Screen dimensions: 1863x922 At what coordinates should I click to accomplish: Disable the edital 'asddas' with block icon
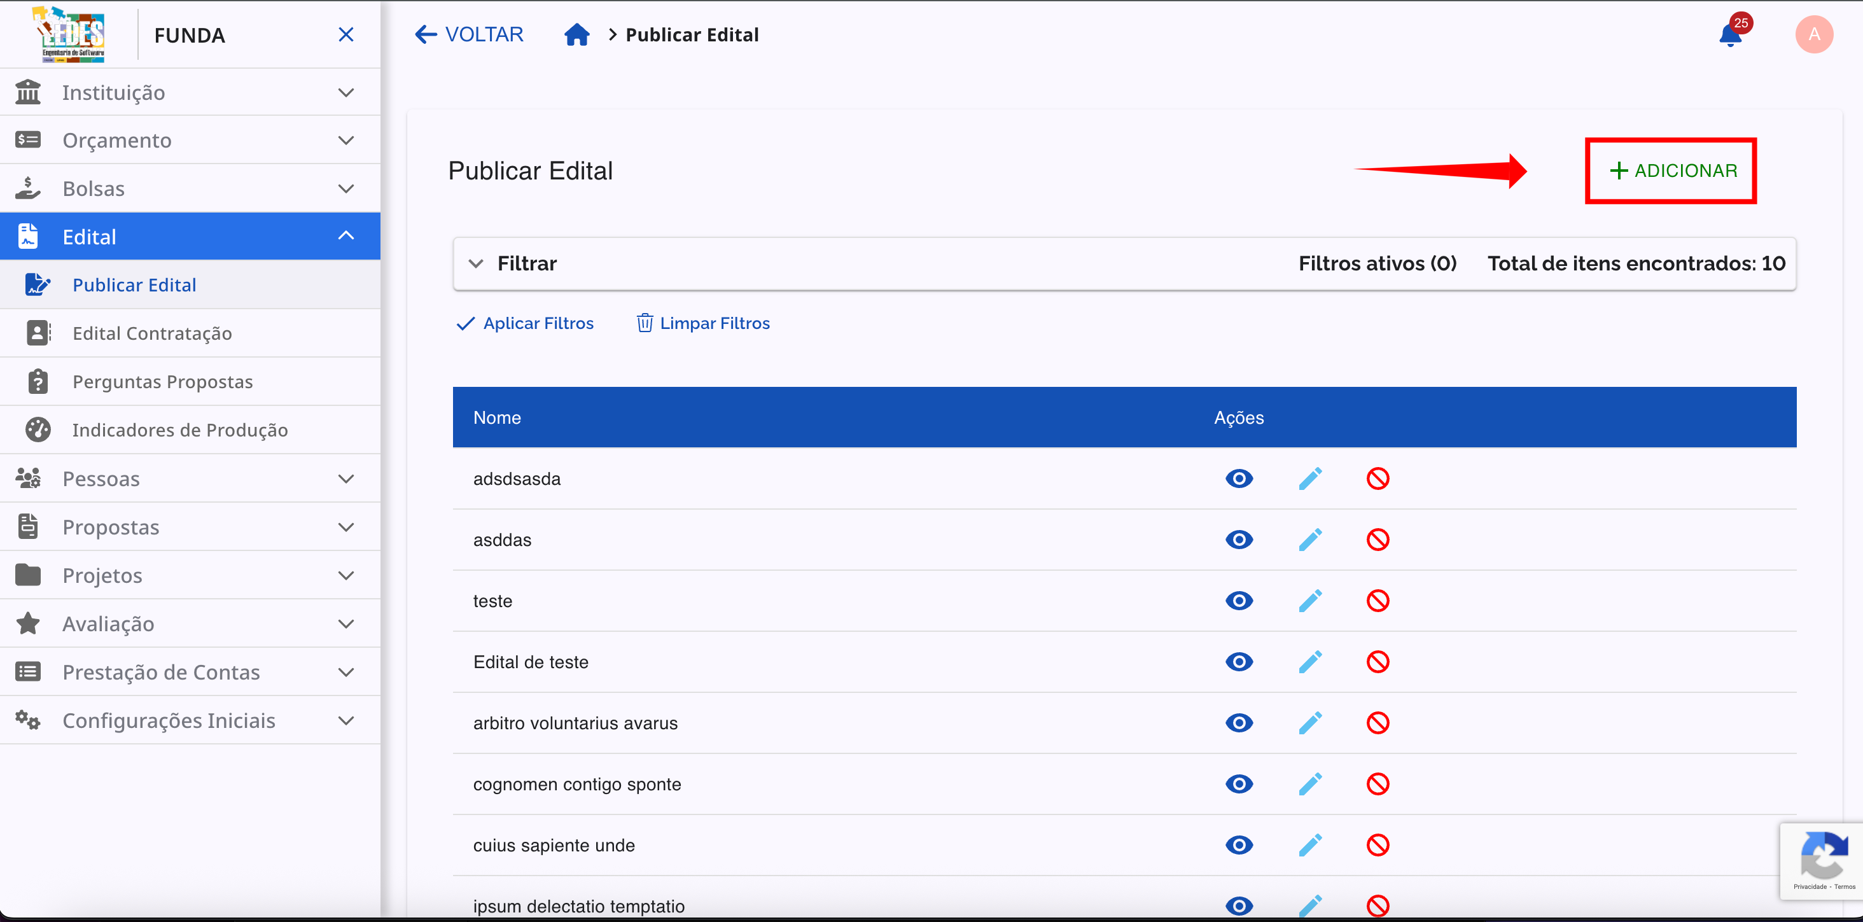click(1377, 539)
